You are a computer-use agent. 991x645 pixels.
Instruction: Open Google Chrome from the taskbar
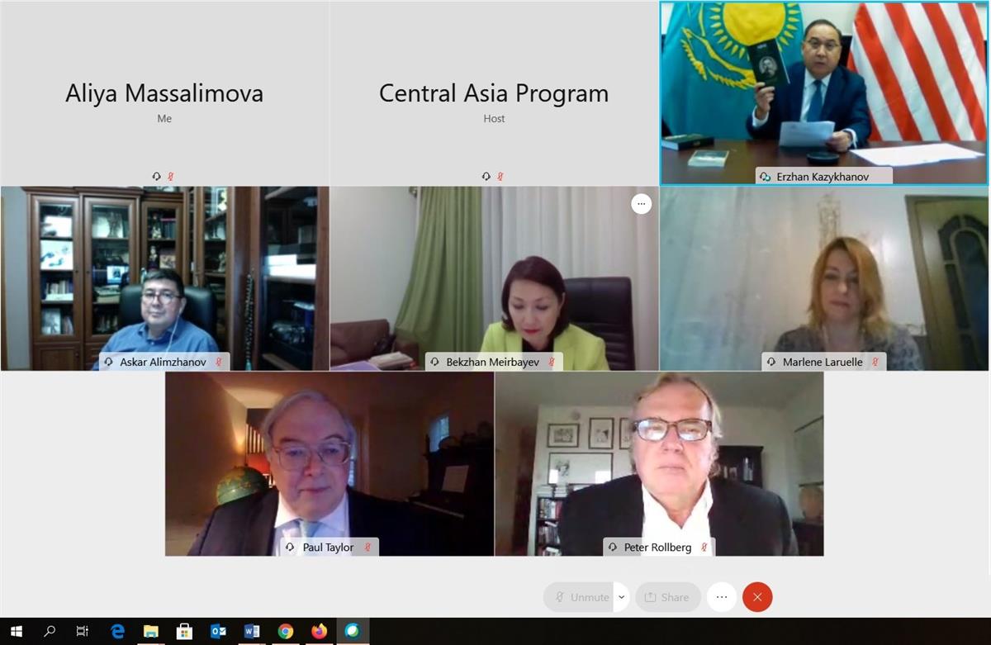point(286,632)
